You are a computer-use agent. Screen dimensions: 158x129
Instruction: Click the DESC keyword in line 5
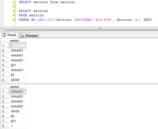click(148, 20)
